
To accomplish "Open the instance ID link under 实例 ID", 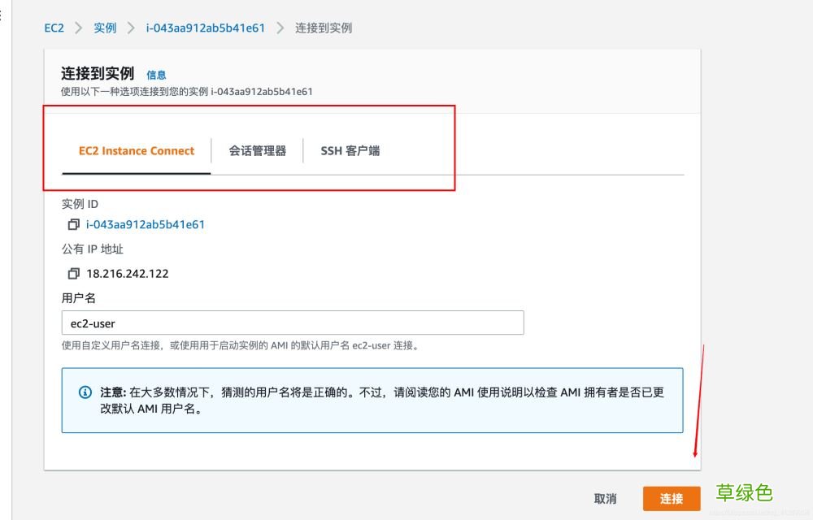I will (x=146, y=224).
